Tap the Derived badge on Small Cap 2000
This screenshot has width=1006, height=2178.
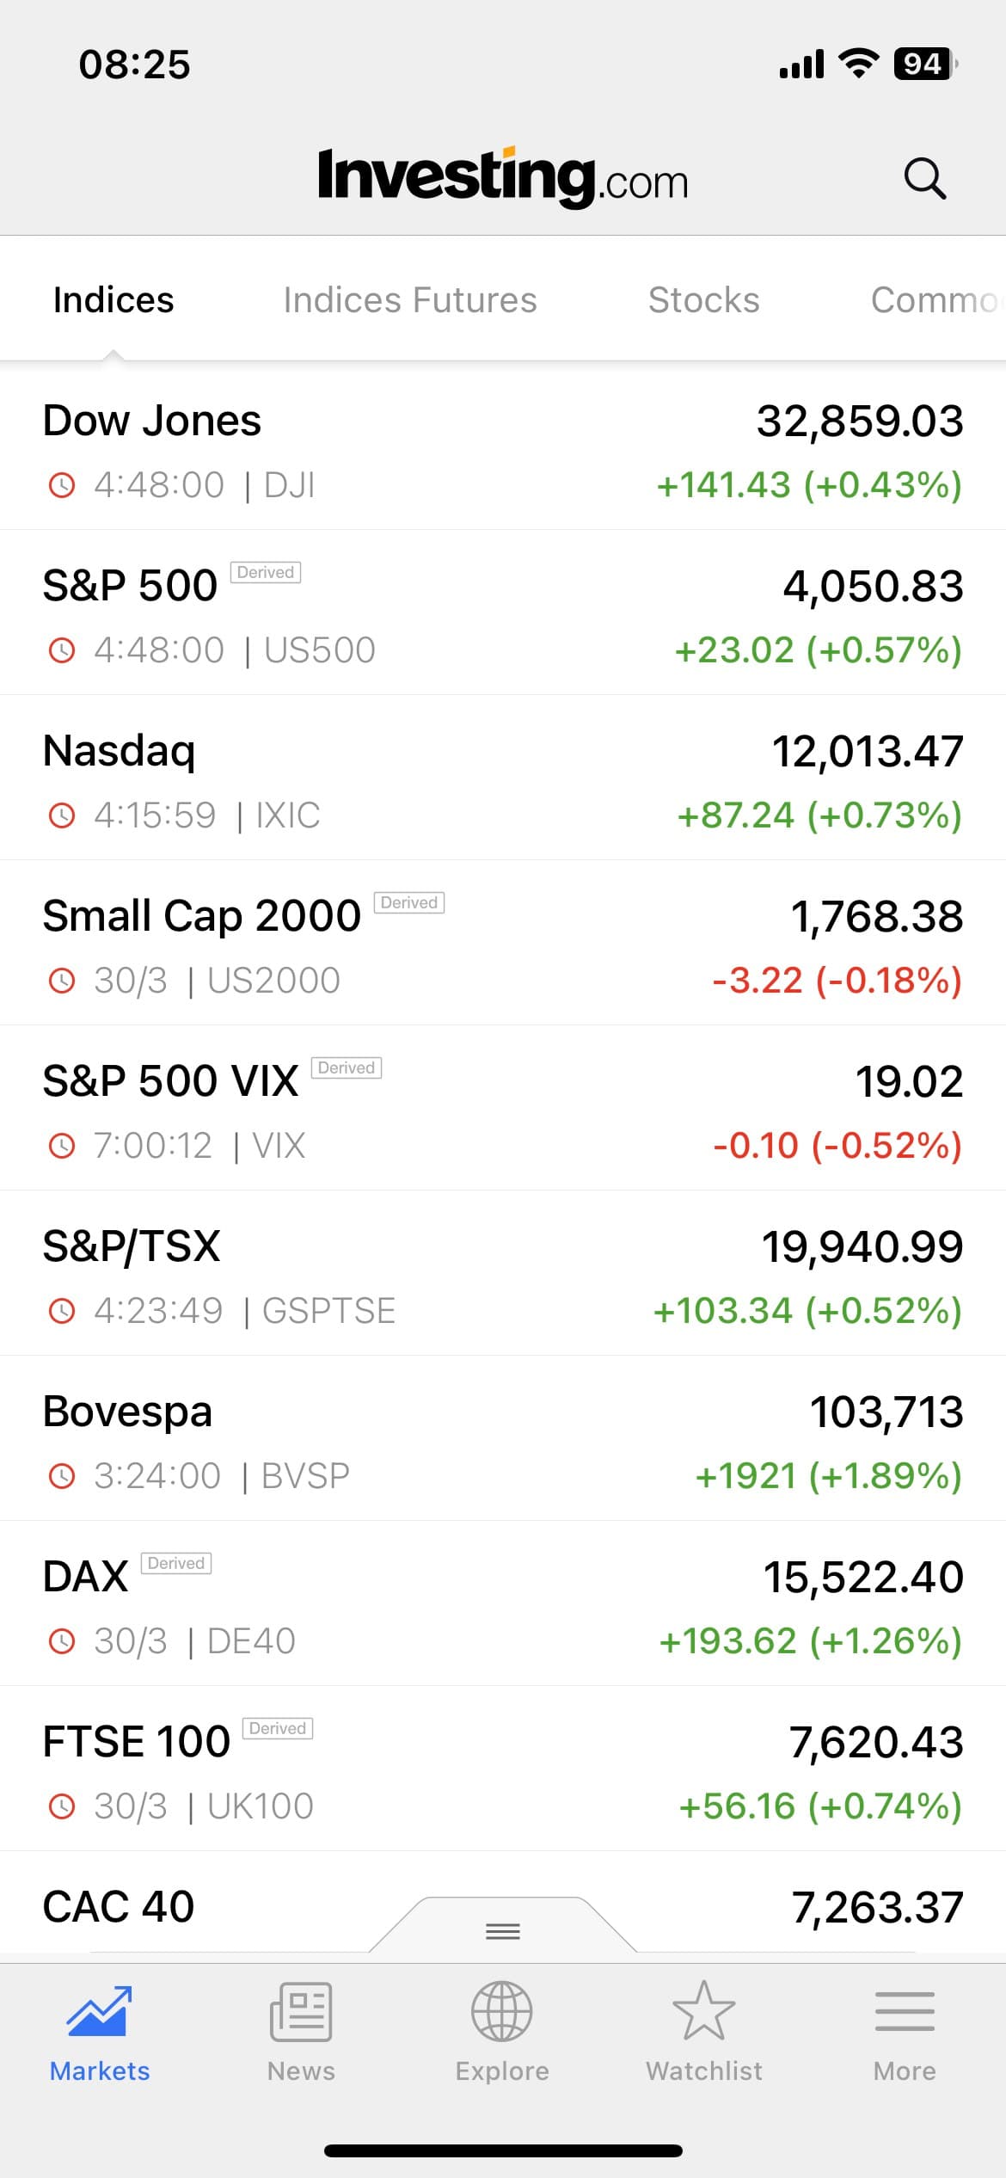409,902
